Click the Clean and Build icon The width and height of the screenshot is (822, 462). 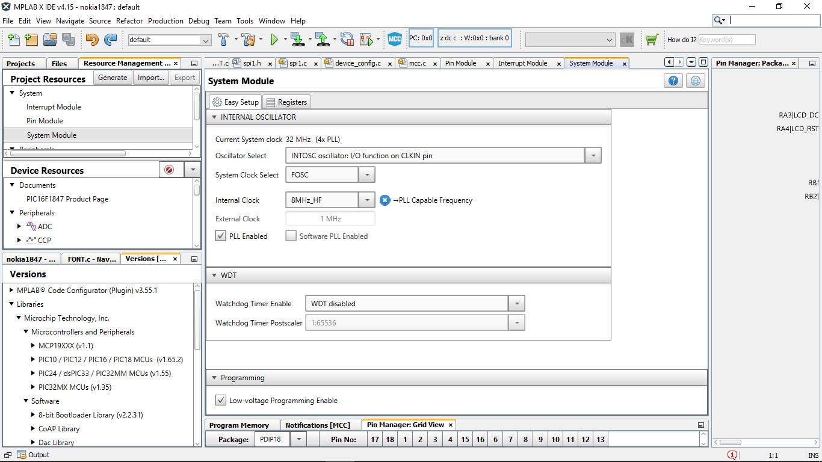[248, 40]
